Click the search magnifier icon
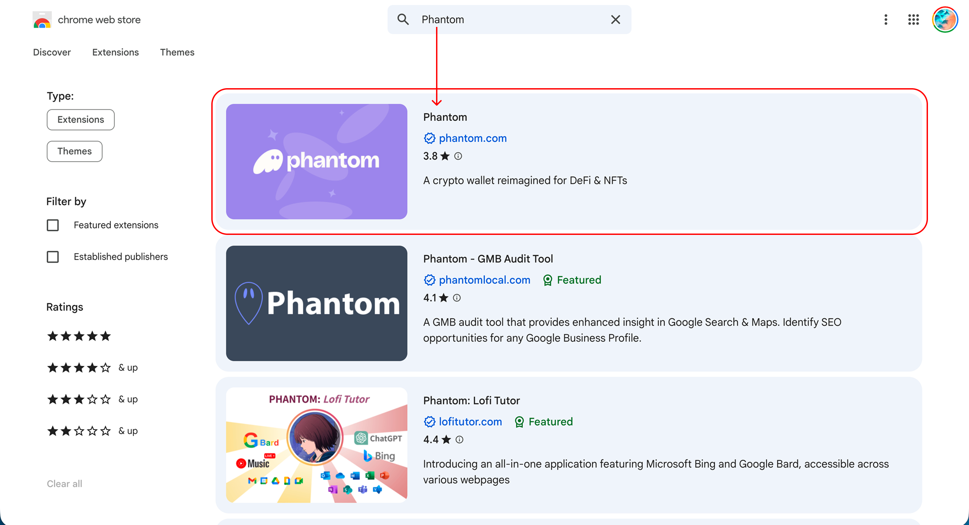This screenshot has height=525, width=969. (x=403, y=19)
